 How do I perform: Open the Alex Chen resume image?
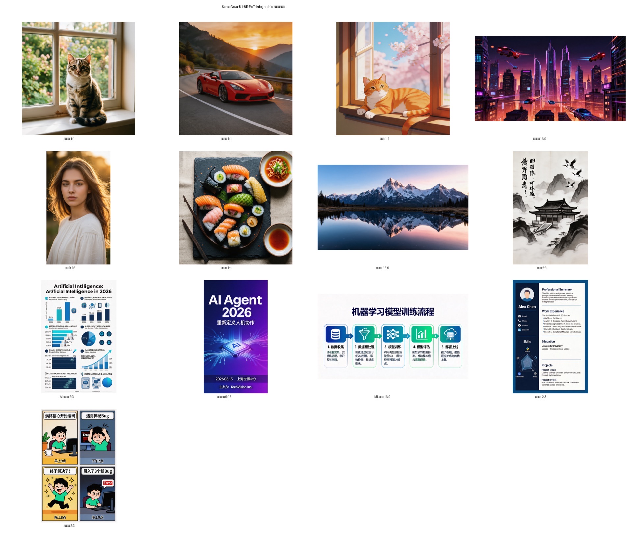(550, 336)
